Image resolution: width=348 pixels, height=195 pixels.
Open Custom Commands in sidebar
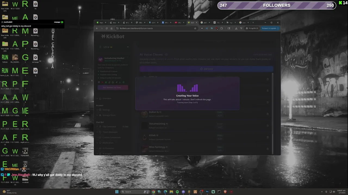(111, 137)
